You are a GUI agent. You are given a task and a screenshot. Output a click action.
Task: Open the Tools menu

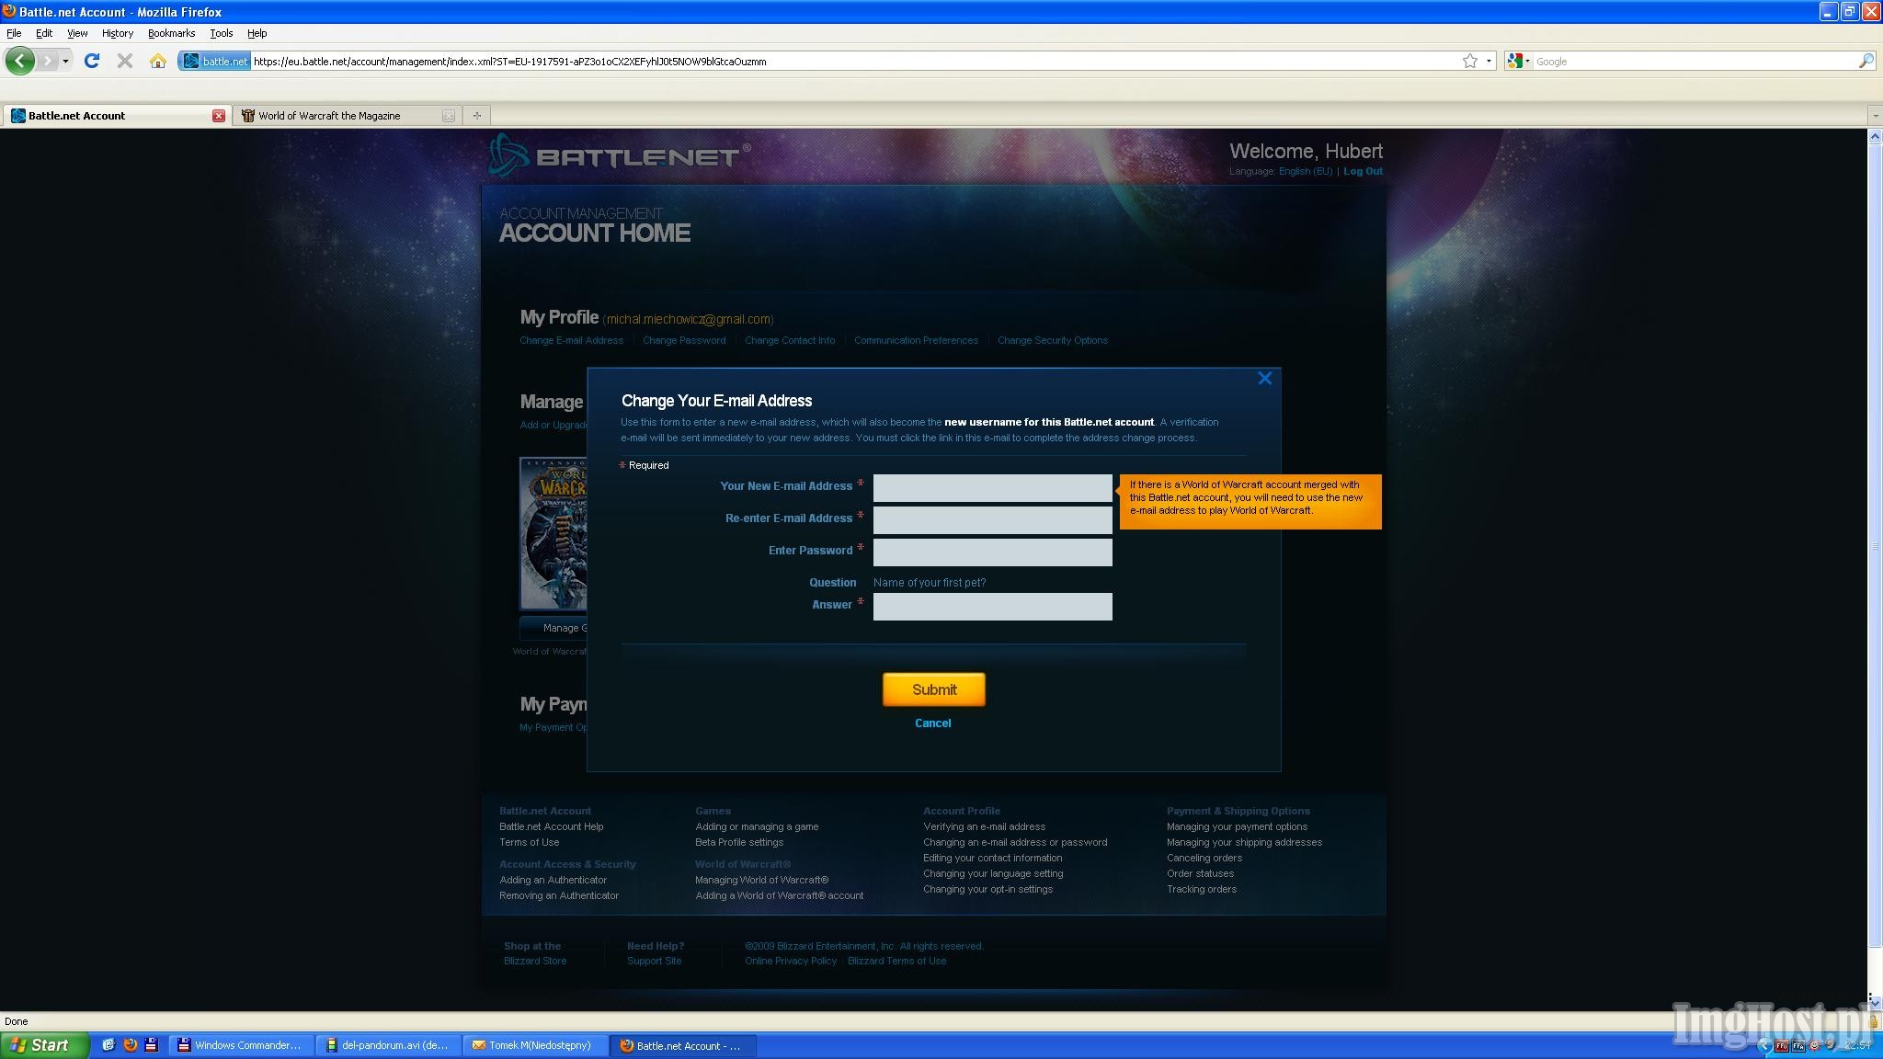[222, 33]
